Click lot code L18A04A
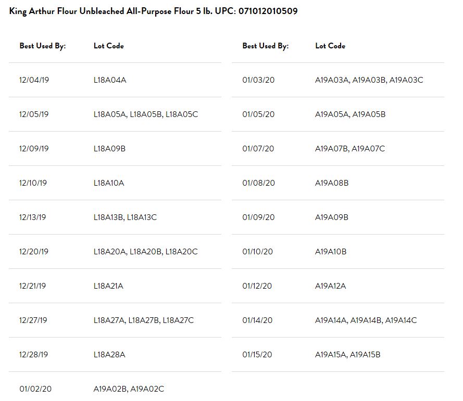Image resolution: width=463 pixels, height=401 pixels. [110, 80]
